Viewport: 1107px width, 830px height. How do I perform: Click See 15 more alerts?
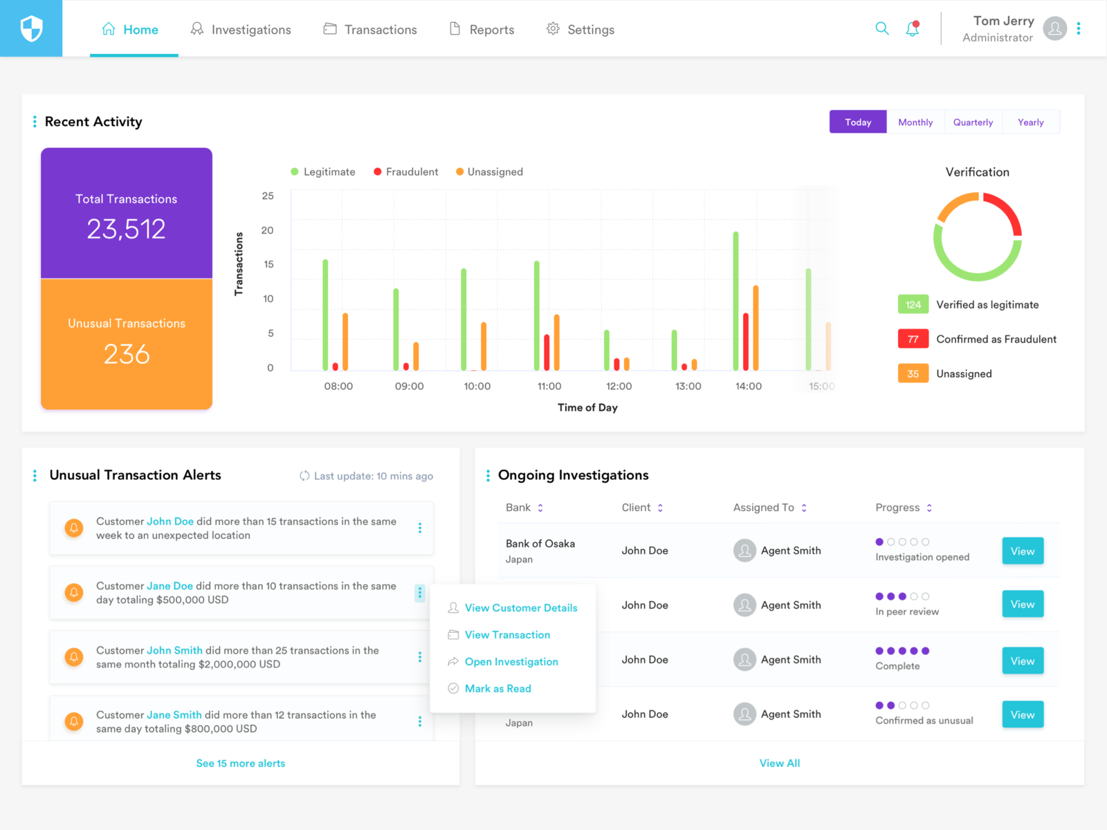pyautogui.click(x=240, y=763)
